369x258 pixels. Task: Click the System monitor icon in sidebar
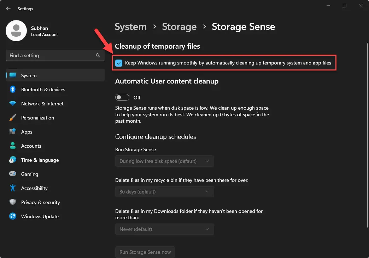point(13,75)
